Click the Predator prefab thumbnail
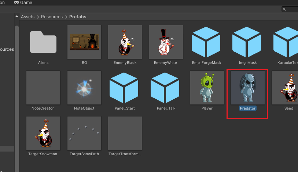The image size is (298, 172). [x=248, y=88]
